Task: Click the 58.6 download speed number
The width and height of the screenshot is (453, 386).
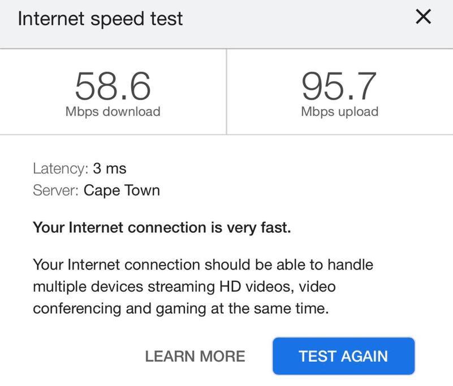Action: 113,86
